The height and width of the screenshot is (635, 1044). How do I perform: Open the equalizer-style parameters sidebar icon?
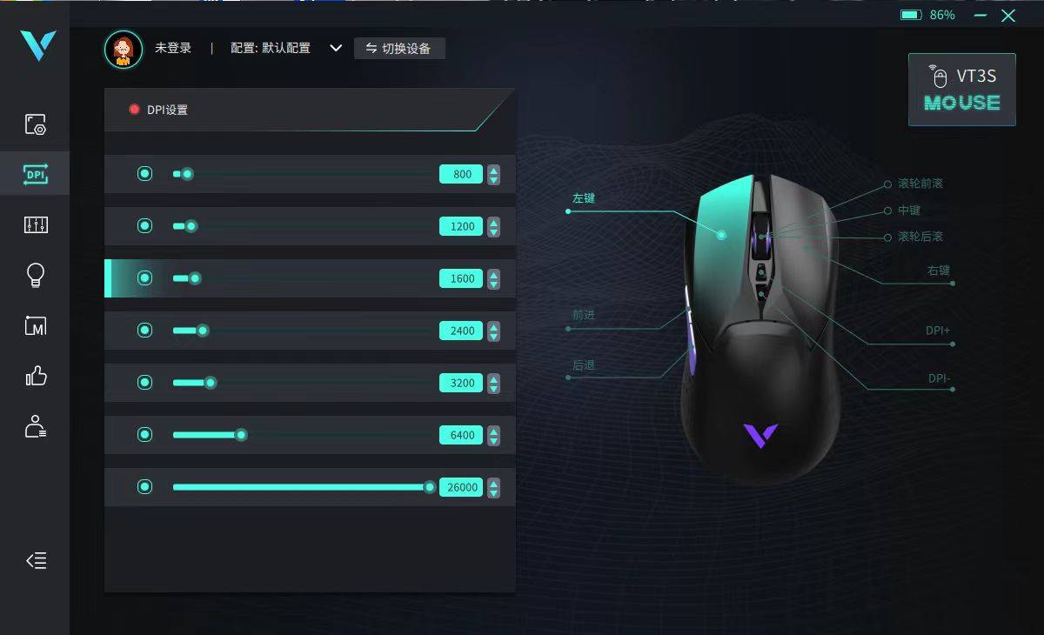coord(36,225)
